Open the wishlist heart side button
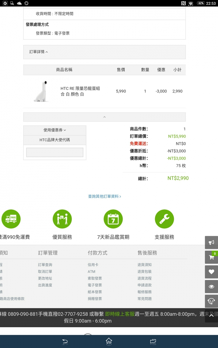Viewport: 218px width, 348px height. coord(211,272)
